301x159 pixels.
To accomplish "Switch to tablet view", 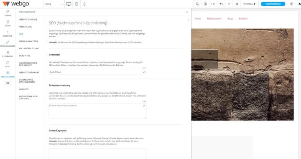I will click(x=77, y=4).
